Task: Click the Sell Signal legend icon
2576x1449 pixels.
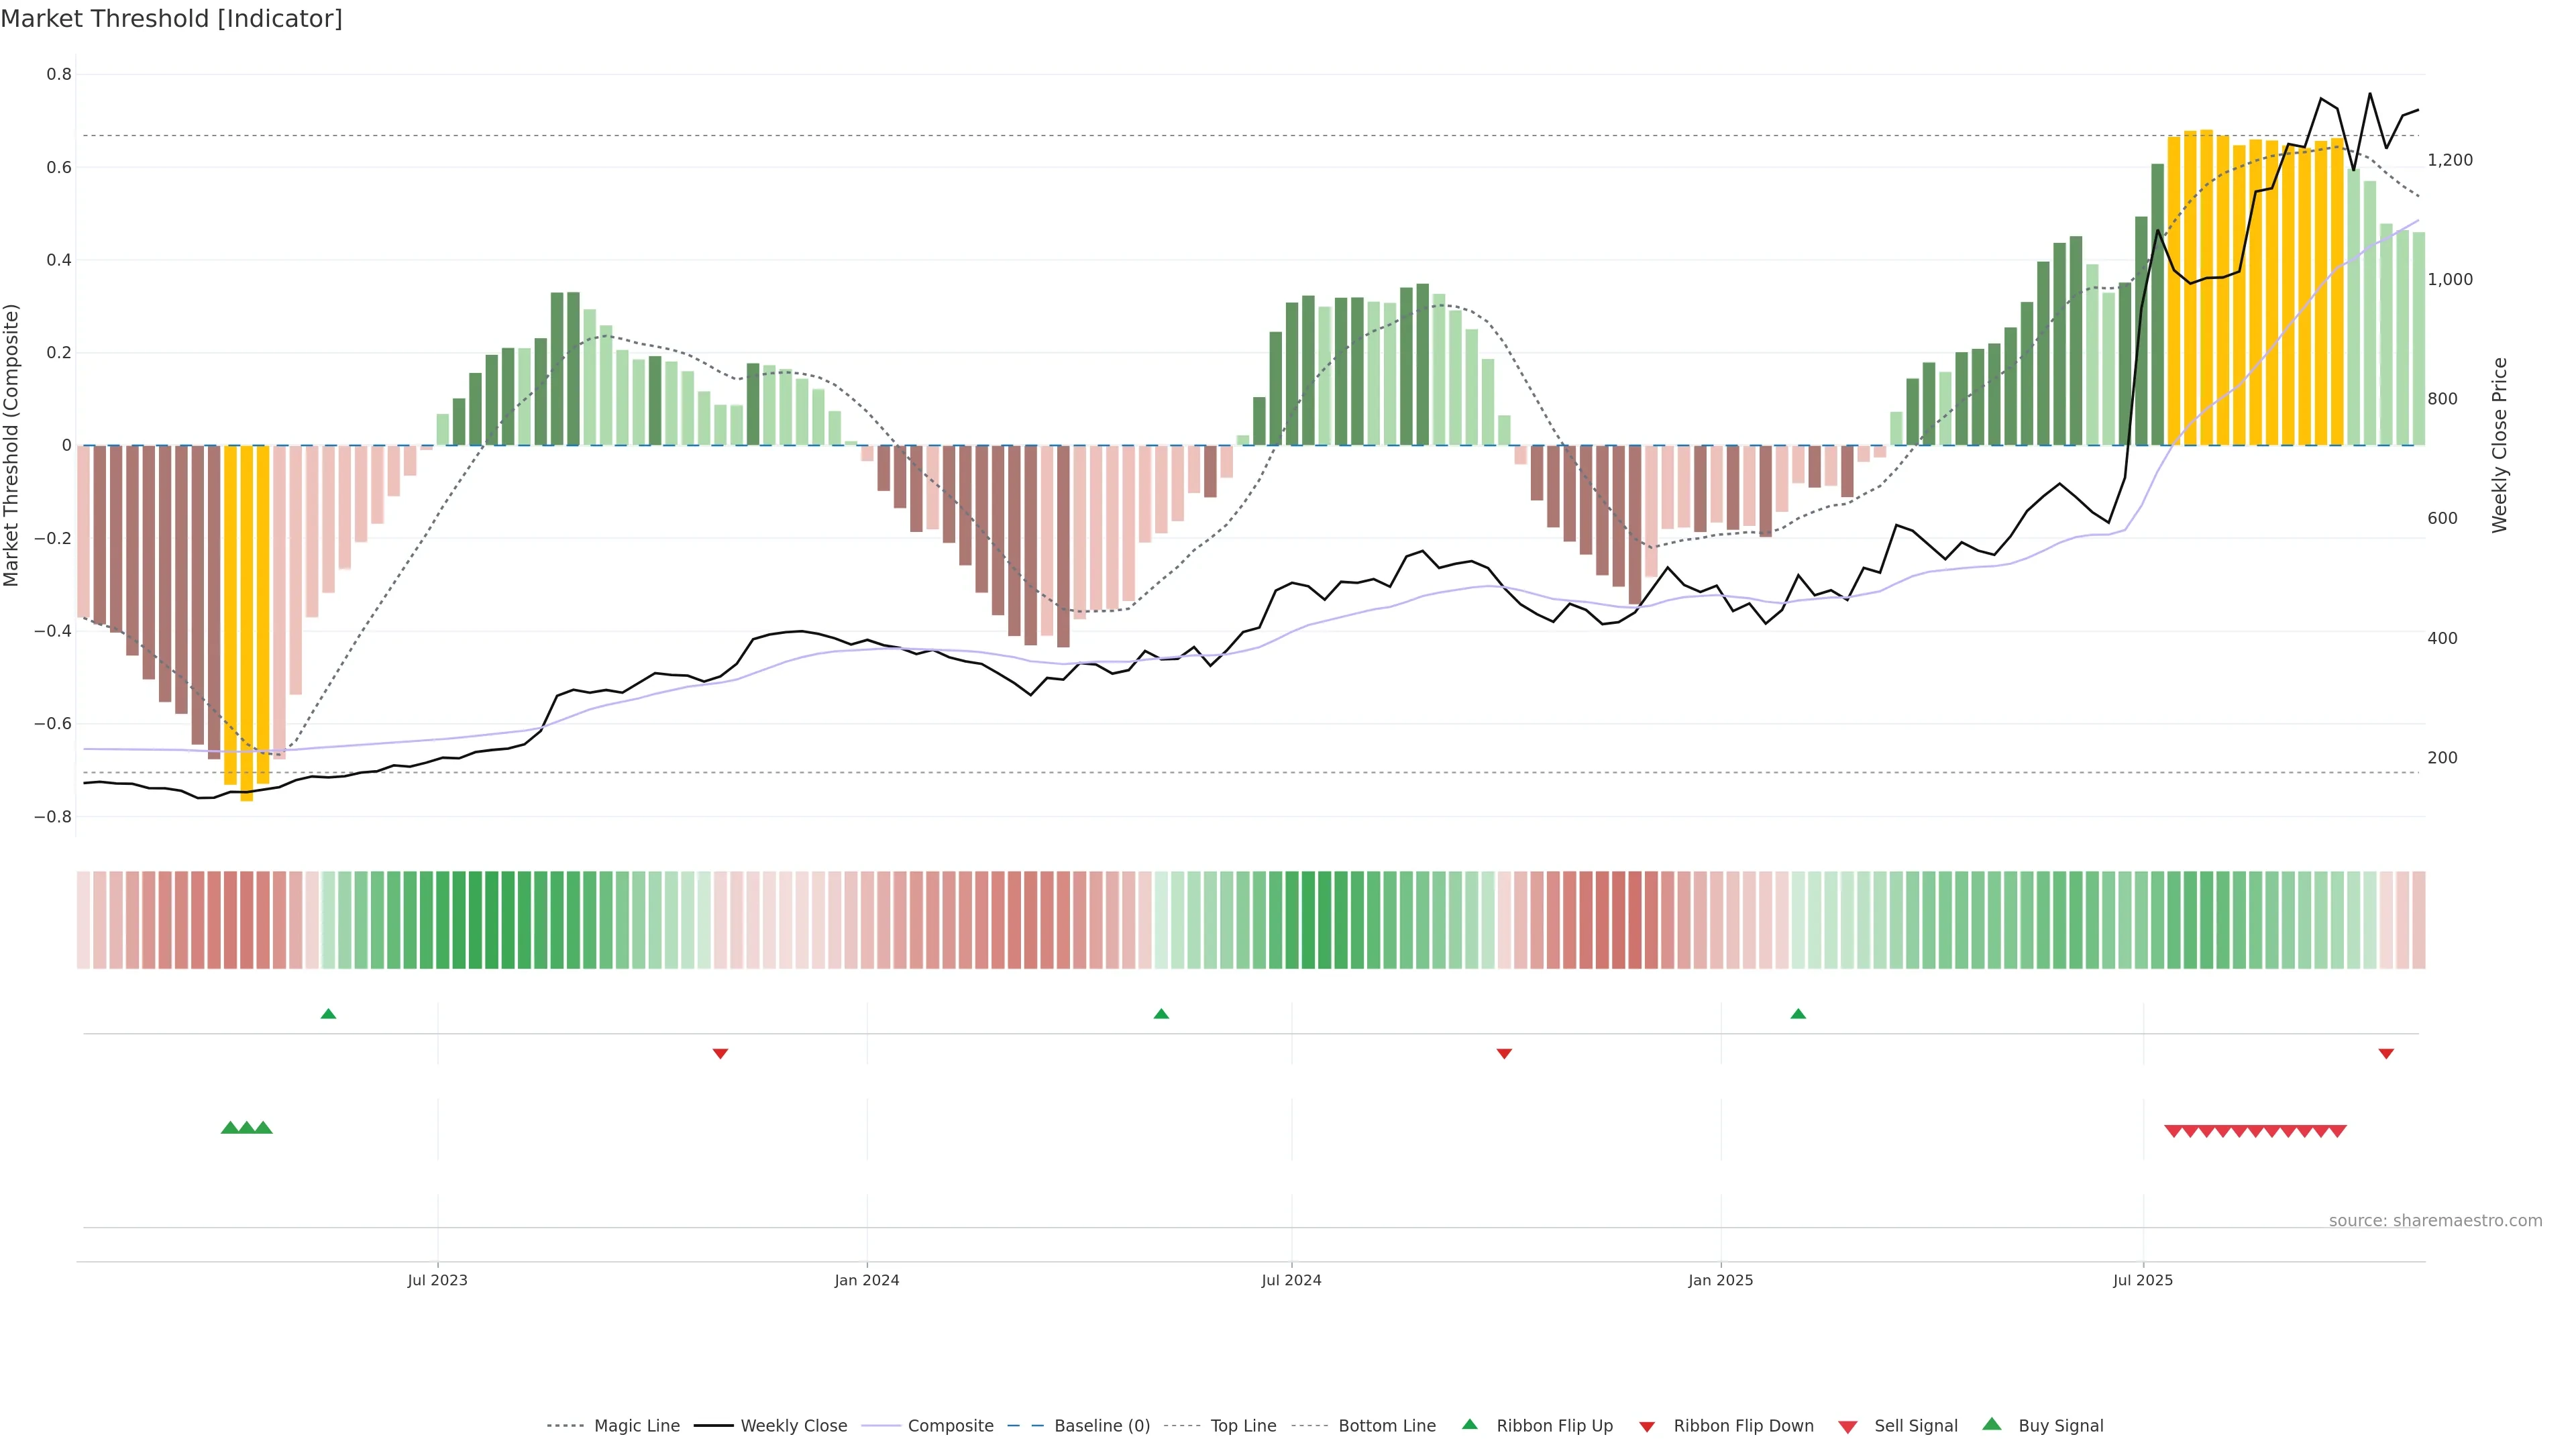Action: [1848, 1427]
